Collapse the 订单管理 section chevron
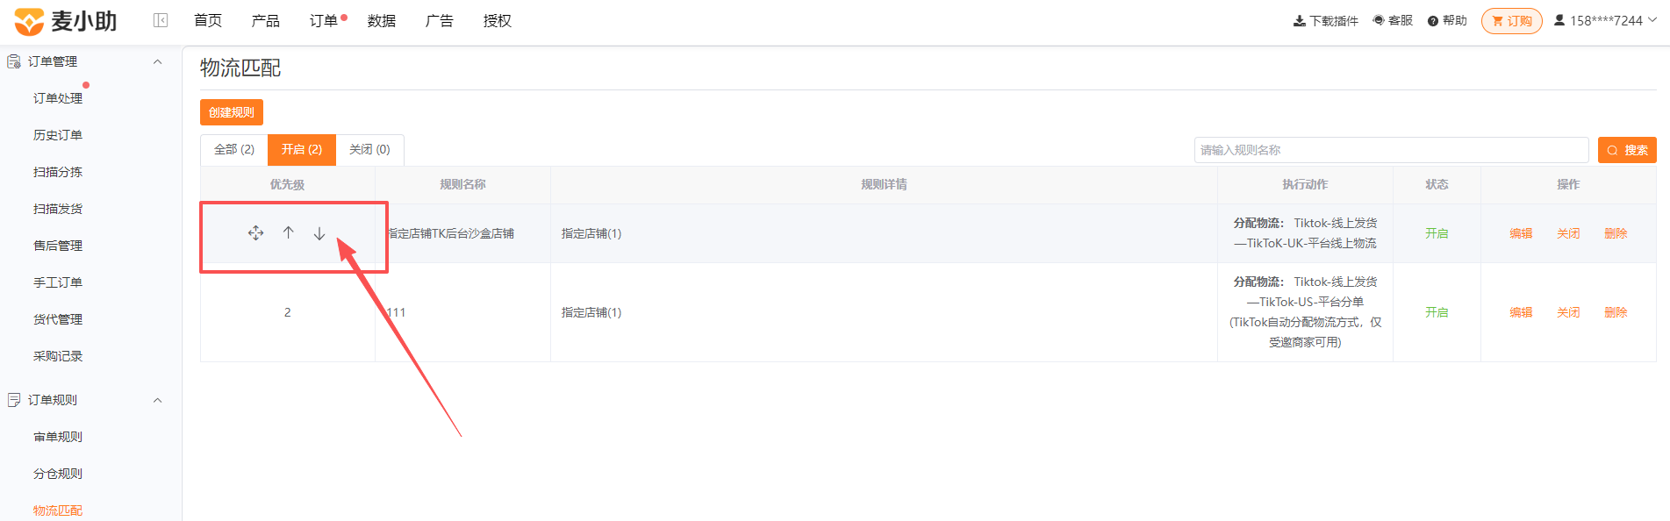The width and height of the screenshot is (1670, 521). click(158, 61)
